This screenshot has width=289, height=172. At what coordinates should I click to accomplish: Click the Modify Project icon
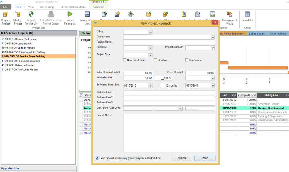[x=18, y=15]
